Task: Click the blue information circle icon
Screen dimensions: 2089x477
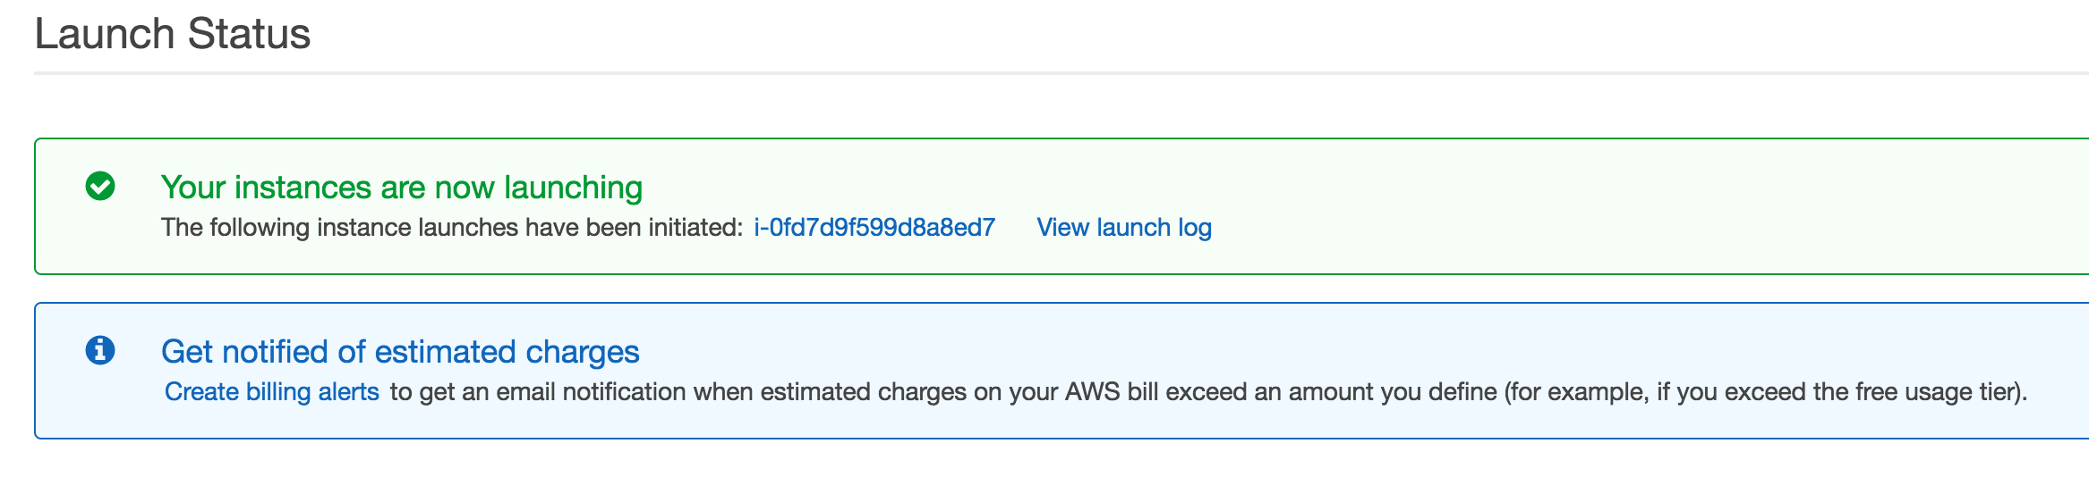Action: 100,350
